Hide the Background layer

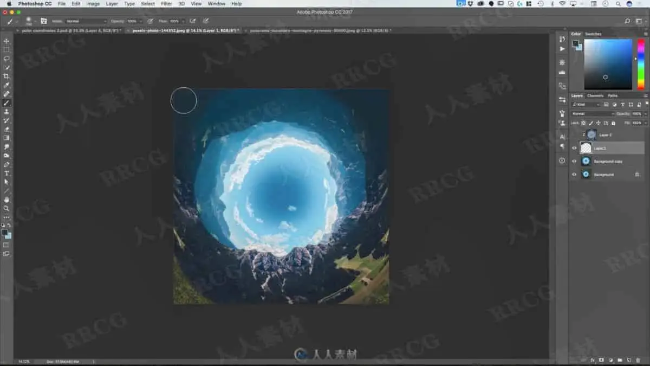pos(574,174)
